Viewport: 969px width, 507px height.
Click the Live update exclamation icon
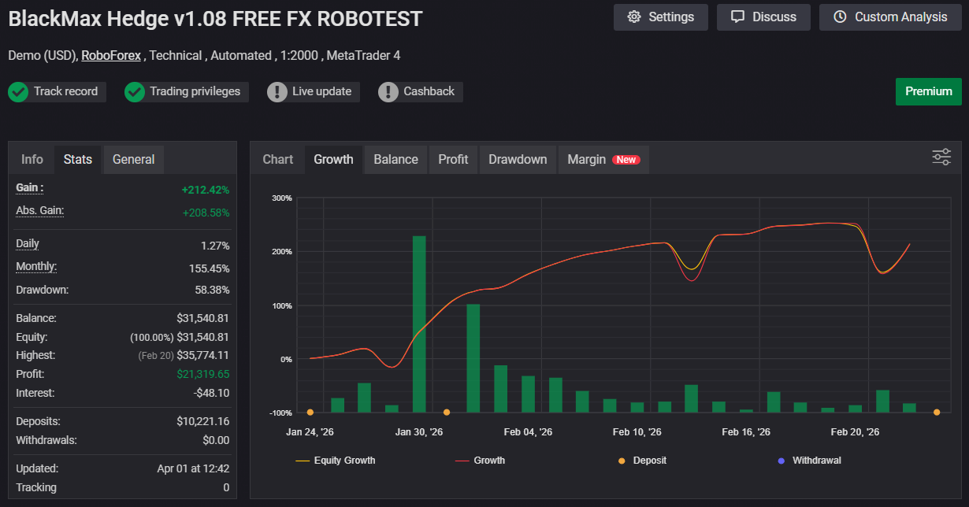[x=277, y=92]
